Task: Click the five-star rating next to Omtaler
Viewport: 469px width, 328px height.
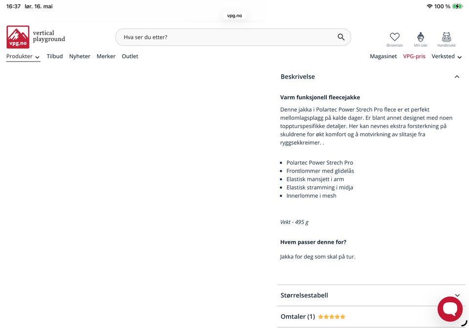Action: pos(331,317)
